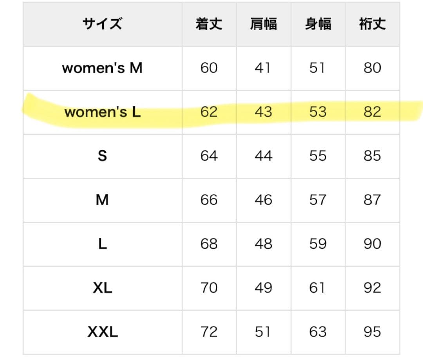Screen dimensions: 423x360
Task: Select the 肩幅 header cell
Action: pyautogui.click(x=264, y=24)
